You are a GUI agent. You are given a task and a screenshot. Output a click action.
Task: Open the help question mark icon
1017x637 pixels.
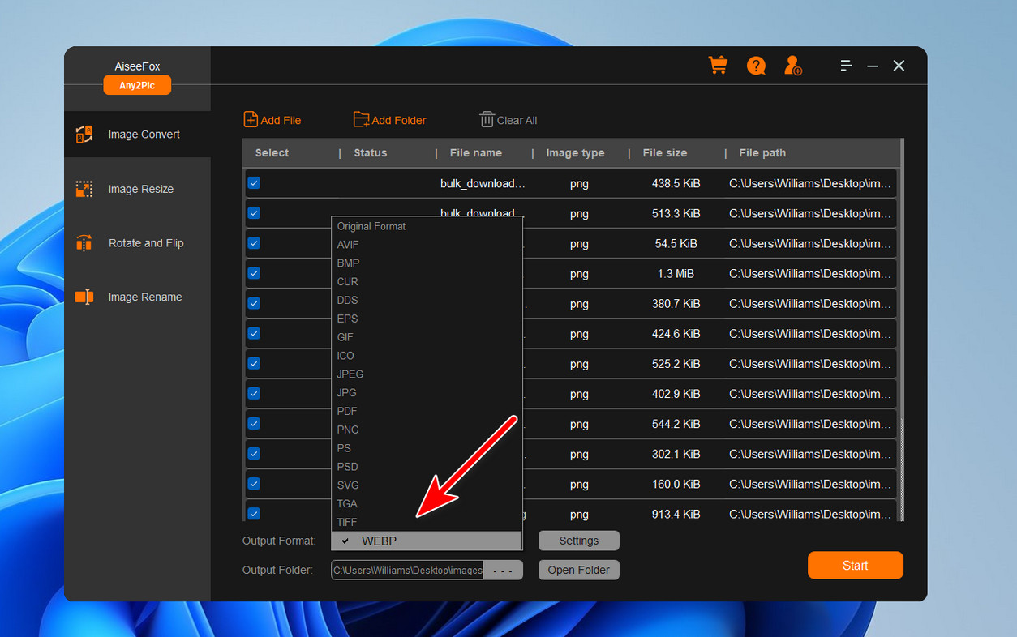(x=756, y=66)
